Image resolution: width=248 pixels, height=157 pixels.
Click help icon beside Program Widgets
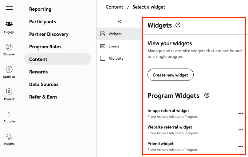click(x=207, y=95)
